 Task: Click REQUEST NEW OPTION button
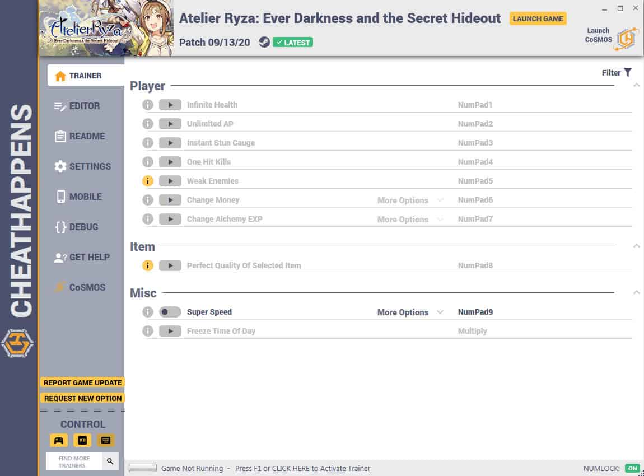coord(82,398)
